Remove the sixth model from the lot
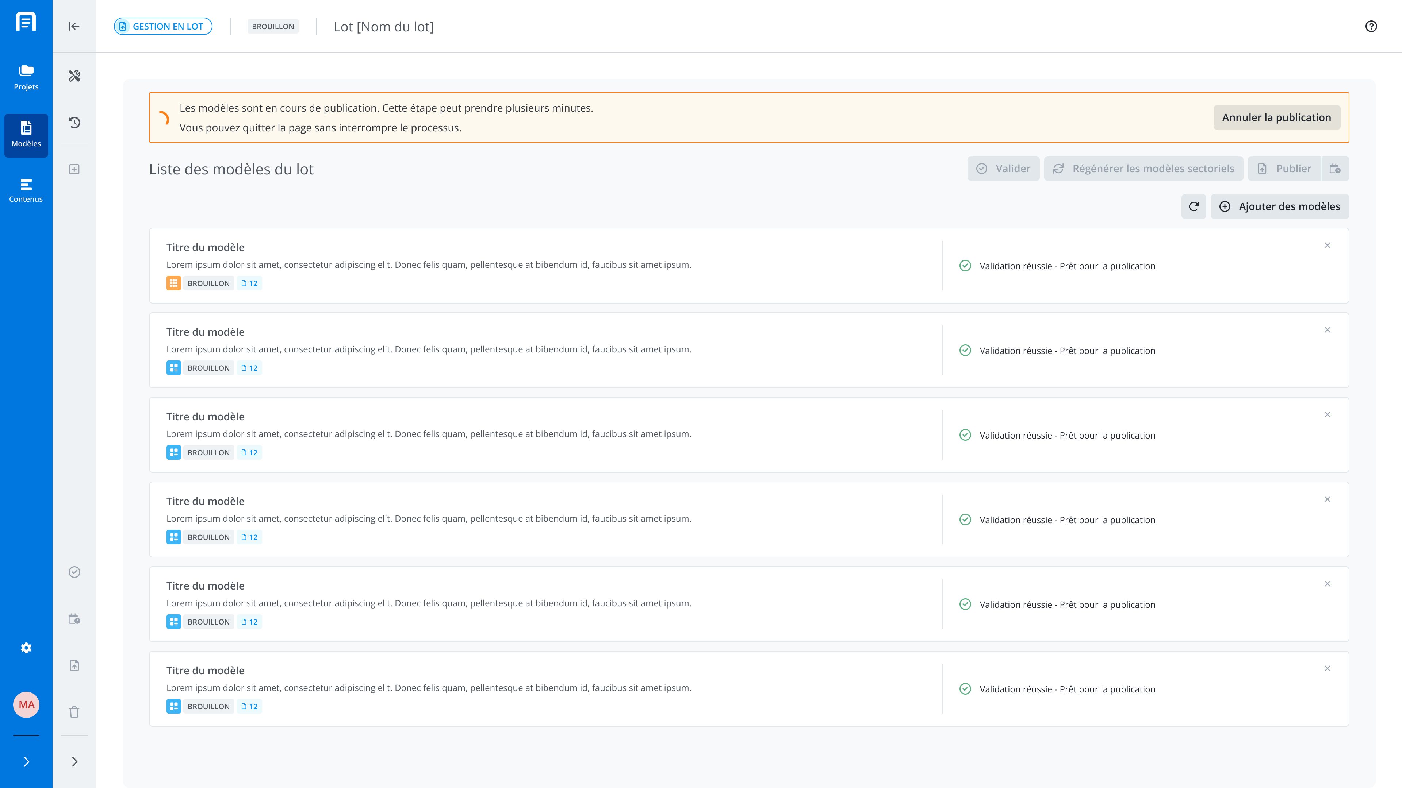This screenshot has width=1402, height=788. [x=1328, y=668]
